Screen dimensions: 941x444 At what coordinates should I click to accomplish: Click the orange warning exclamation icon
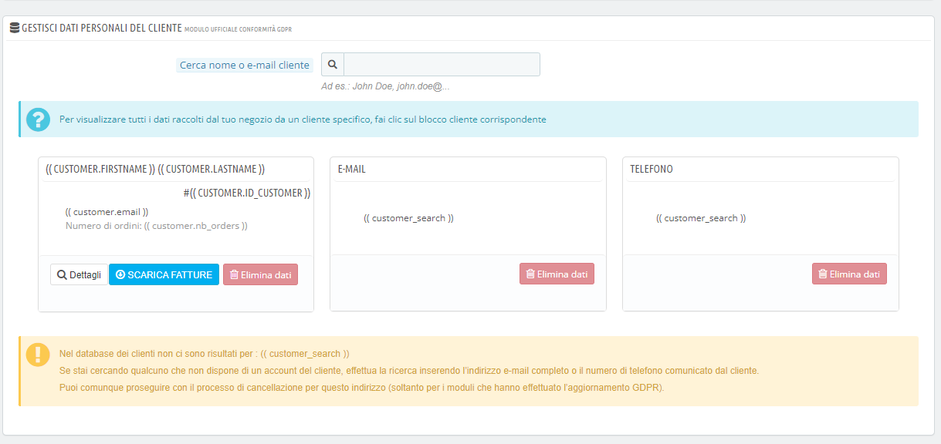(x=38, y=355)
